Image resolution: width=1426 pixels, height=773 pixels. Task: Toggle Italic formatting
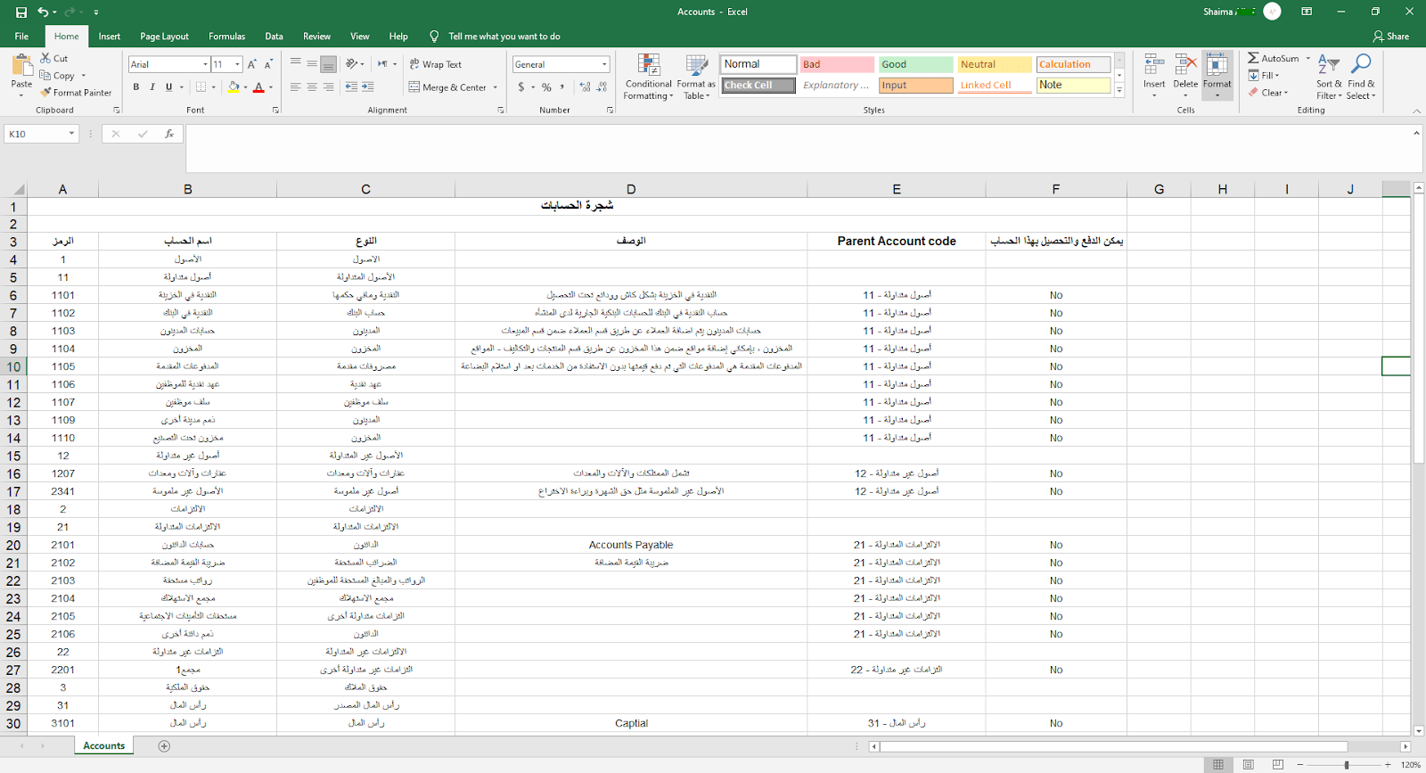click(152, 87)
